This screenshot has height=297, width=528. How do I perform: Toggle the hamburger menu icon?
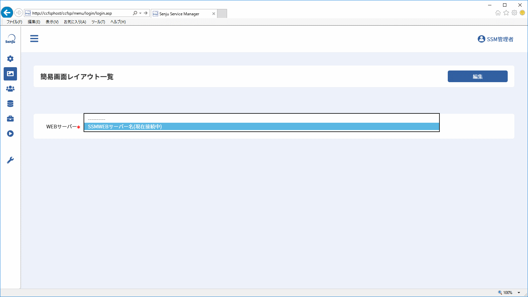[x=34, y=39]
